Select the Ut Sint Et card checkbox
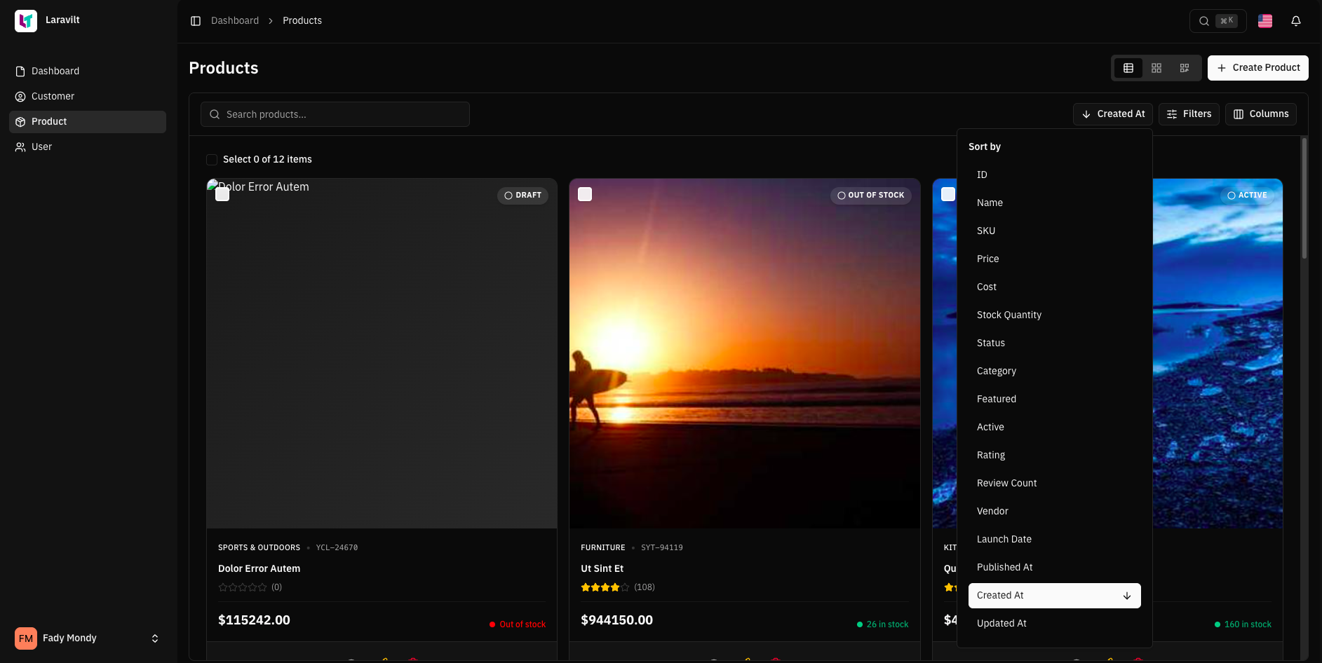 [585, 194]
